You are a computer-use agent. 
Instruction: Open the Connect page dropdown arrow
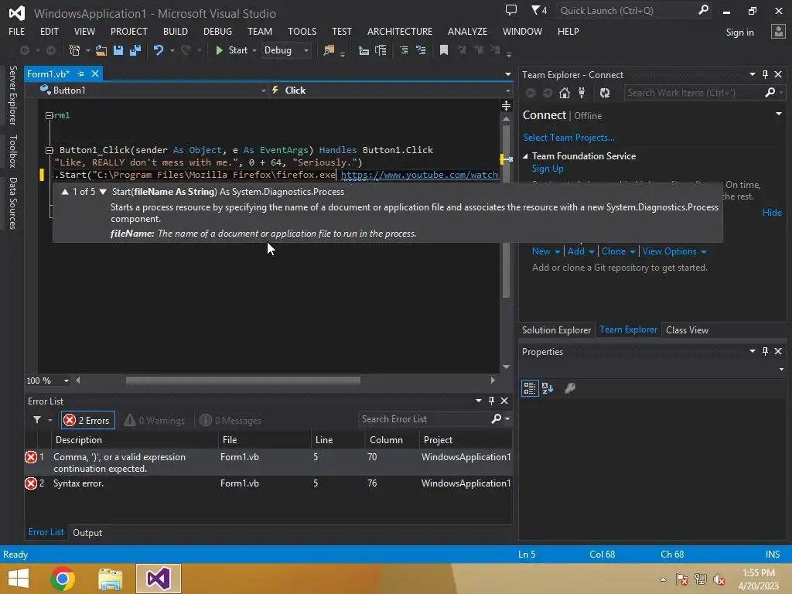point(779,114)
